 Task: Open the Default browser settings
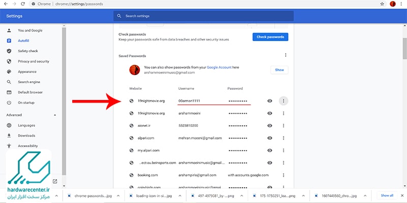[30, 92]
